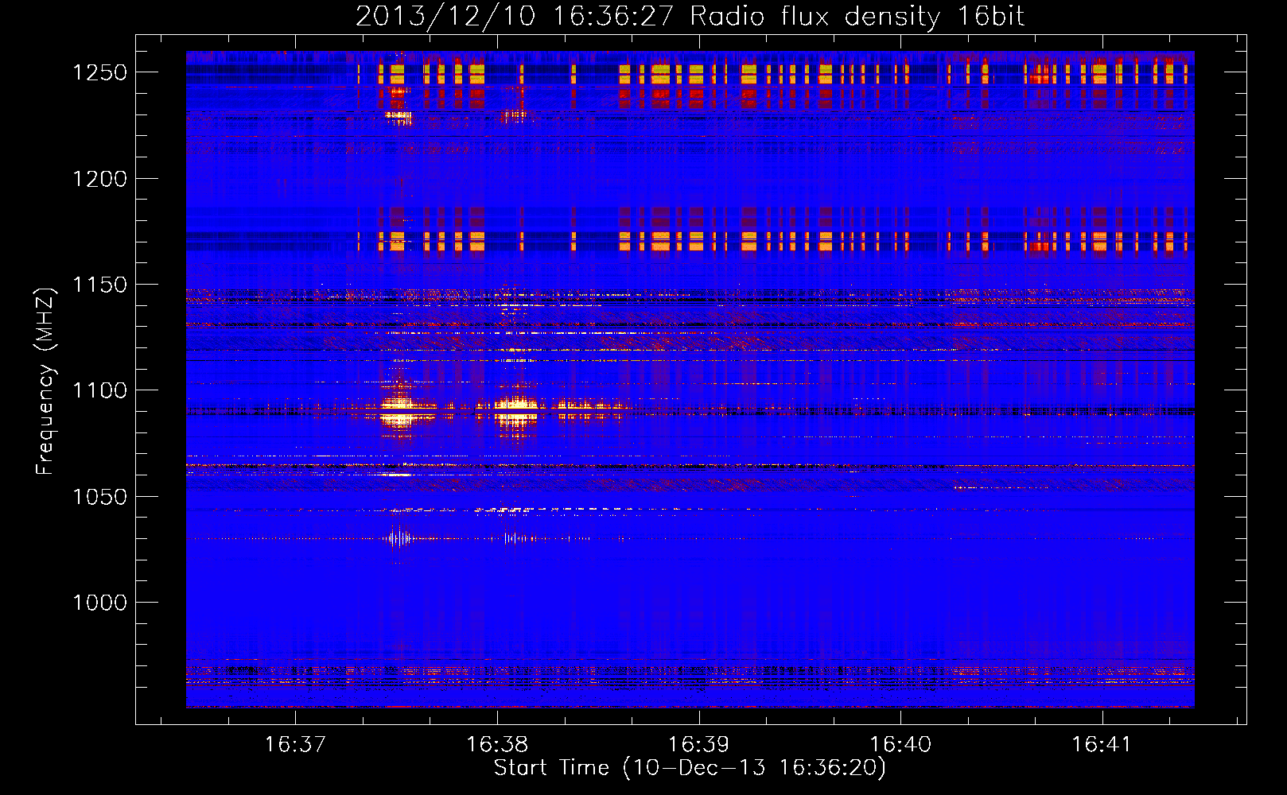Click the 16:37 time tick label
This screenshot has width=1287, height=795.
point(296,744)
